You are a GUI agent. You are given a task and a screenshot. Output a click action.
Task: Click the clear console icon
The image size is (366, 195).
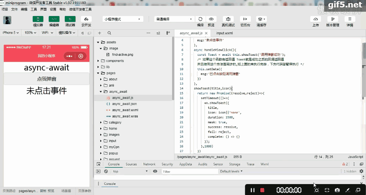click(x=106, y=171)
